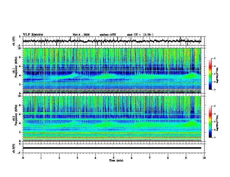
Task: Click the 'ch.1(V)' axis label
Action: pos(14,41)
